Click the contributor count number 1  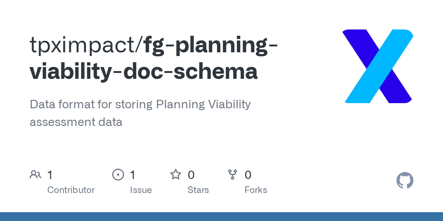(x=50, y=175)
